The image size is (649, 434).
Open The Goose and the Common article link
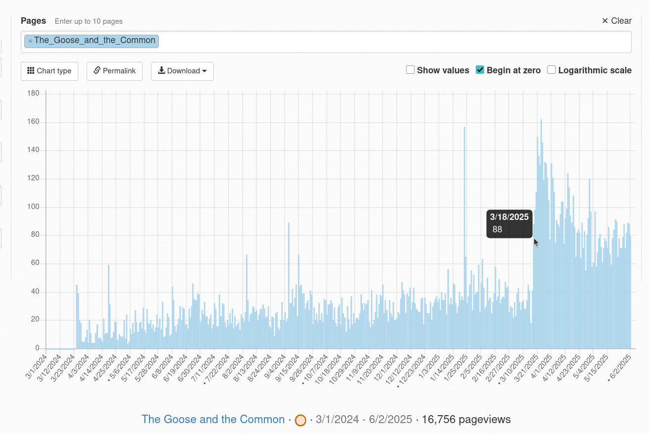coord(213,419)
